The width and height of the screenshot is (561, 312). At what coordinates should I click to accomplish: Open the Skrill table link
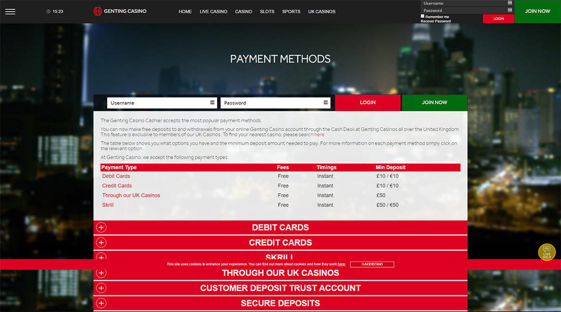pos(108,205)
